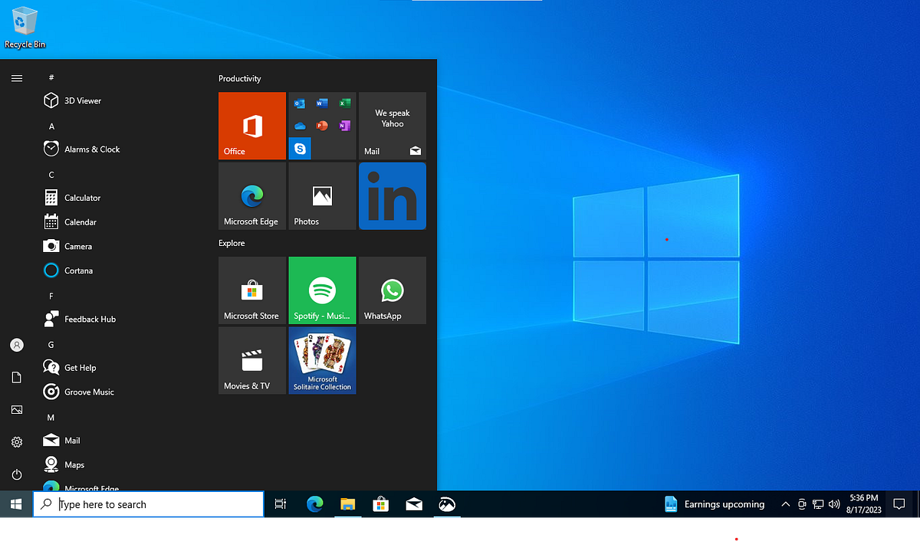The width and height of the screenshot is (920, 541).
Task: Open the alphabet jump list via letter A
Action: click(51, 126)
